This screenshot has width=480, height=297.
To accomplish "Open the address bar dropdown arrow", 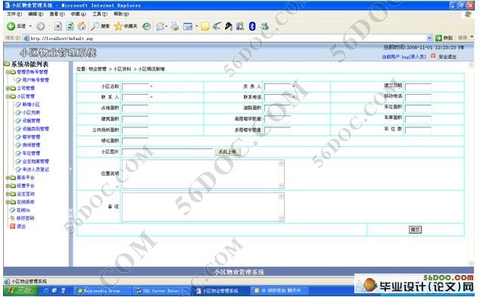I will point(429,38).
